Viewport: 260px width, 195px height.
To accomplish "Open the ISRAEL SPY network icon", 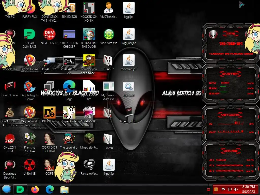I will 50,61.
